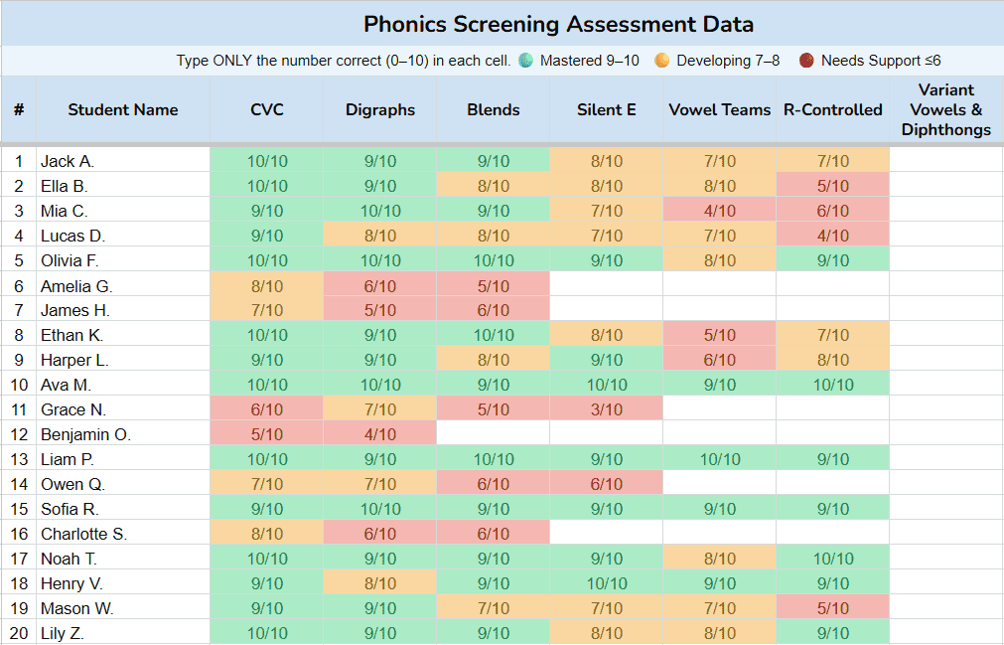
Task: Select Harper L.'s Vowel Teams score 6/10
Action: click(x=720, y=360)
